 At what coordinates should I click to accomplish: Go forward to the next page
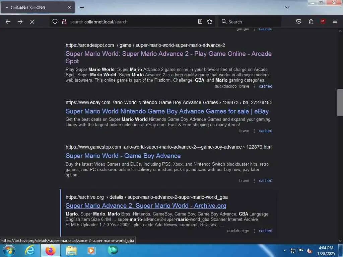[20, 22]
